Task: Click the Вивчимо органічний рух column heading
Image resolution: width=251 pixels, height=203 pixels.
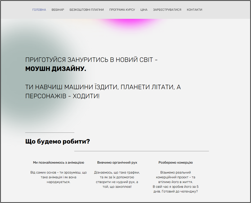Action: point(117,162)
